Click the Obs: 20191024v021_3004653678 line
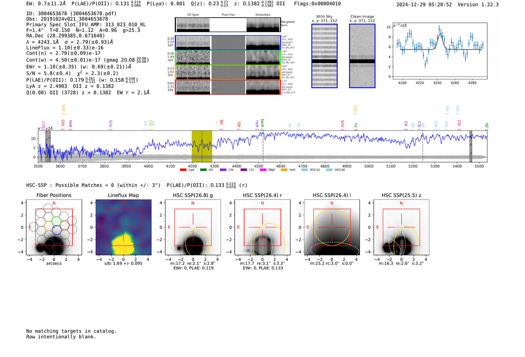This screenshot has height=357, width=525. (67, 19)
